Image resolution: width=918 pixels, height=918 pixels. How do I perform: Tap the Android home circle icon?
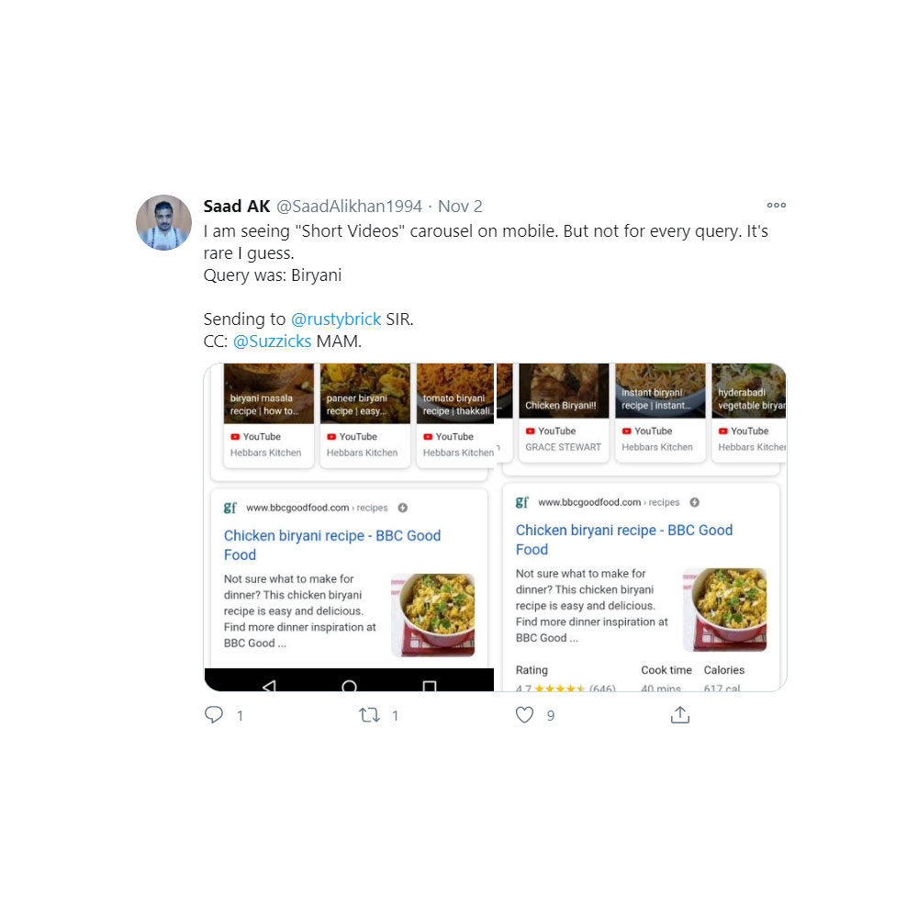pos(350,686)
